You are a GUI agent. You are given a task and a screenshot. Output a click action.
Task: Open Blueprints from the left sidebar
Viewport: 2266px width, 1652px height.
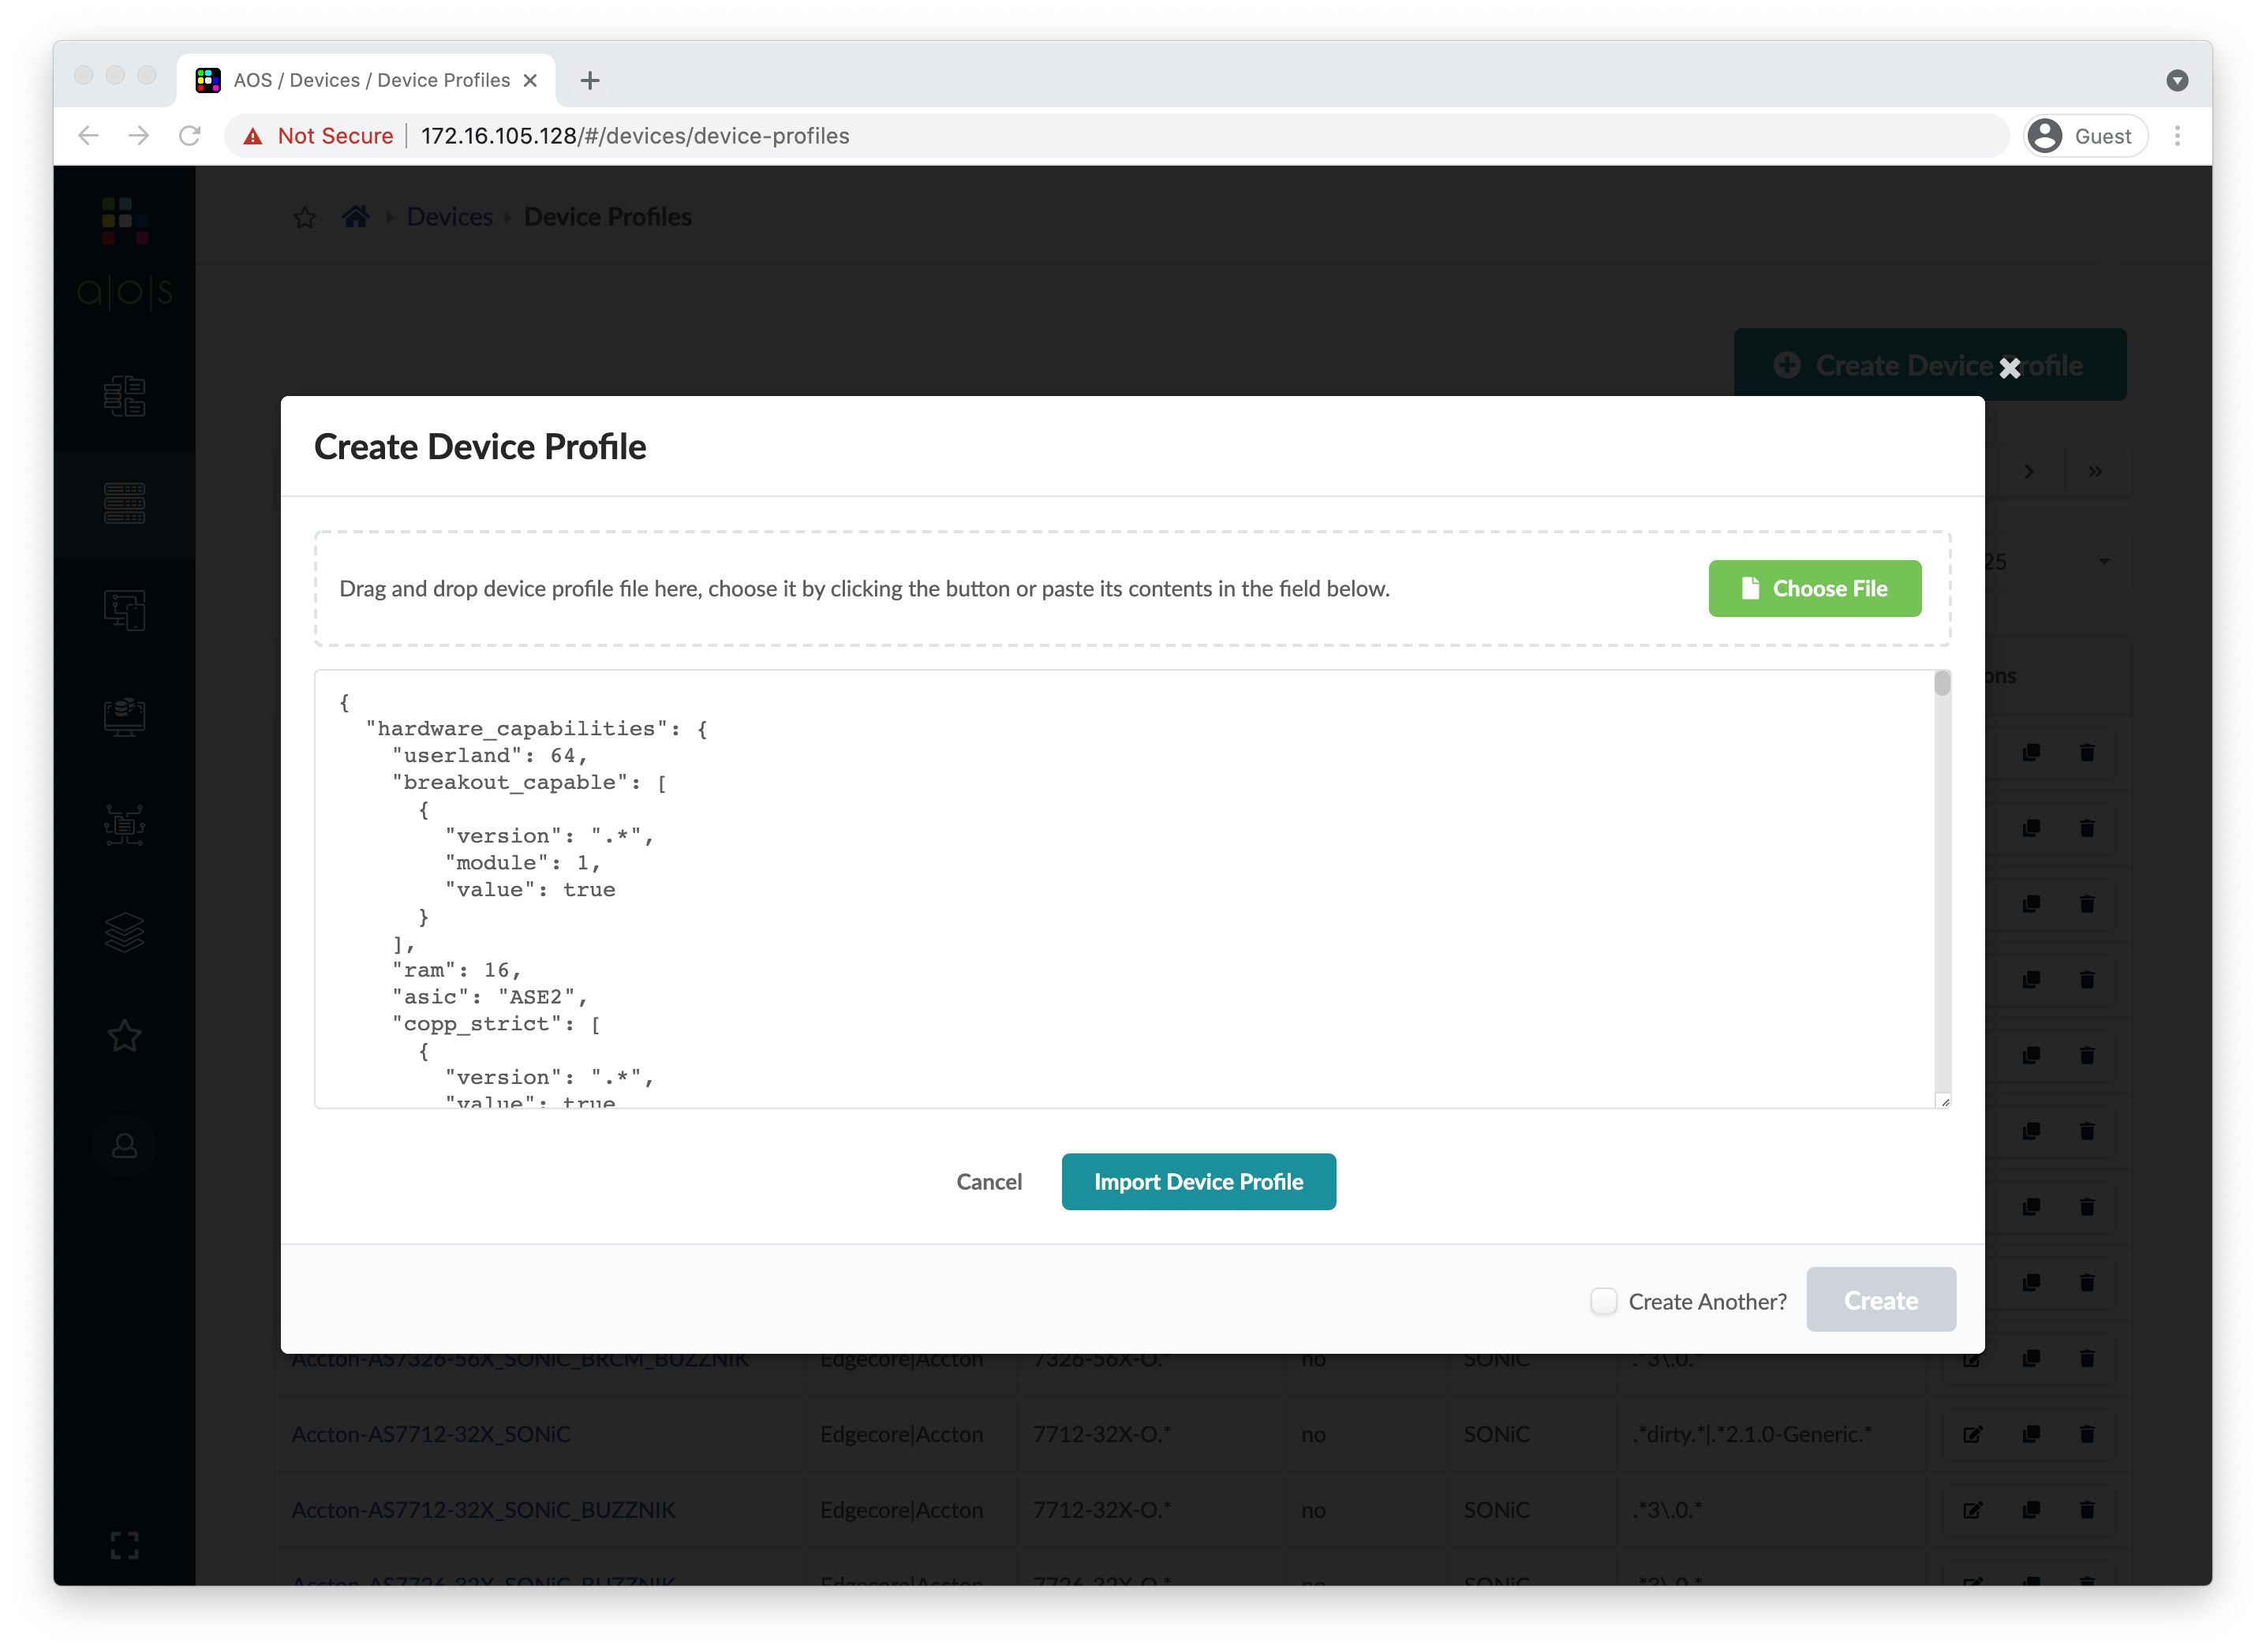point(124,397)
